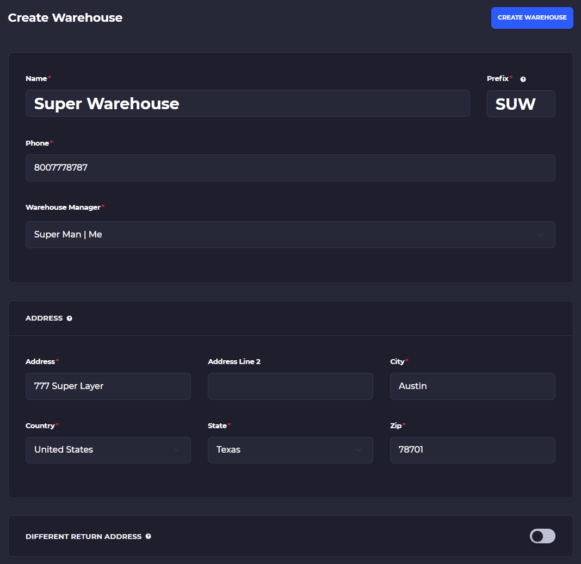
Task: Open the Warehouse Manager dropdown
Action: 290,235
